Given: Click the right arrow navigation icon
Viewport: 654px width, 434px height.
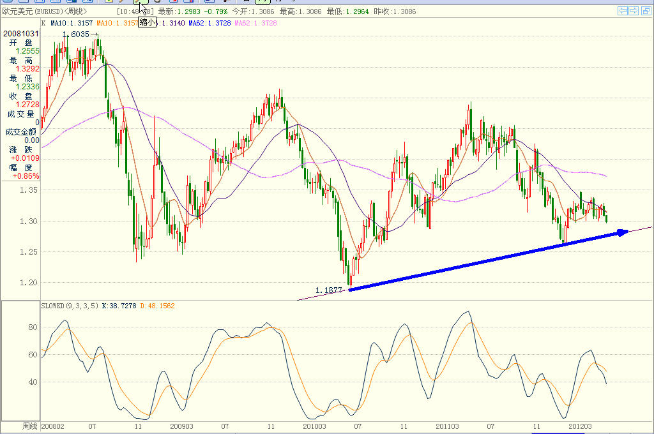Looking at the screenshot, I should coord(634,11).
